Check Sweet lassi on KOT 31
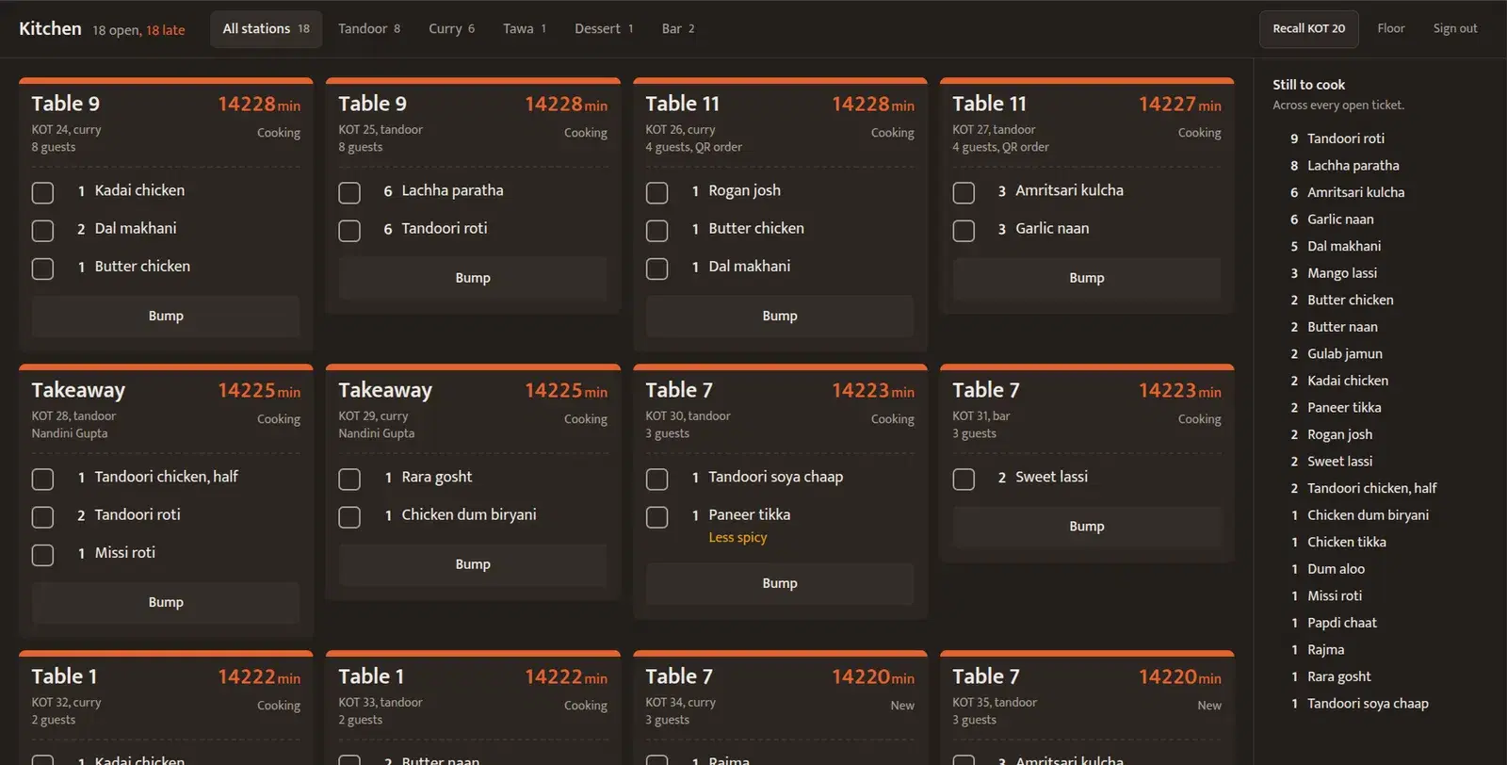The image size is (1507, 765). [x=964, y=480]
